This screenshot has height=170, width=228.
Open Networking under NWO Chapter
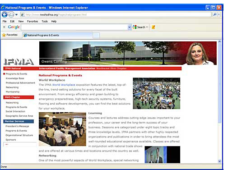coord(12,103)
